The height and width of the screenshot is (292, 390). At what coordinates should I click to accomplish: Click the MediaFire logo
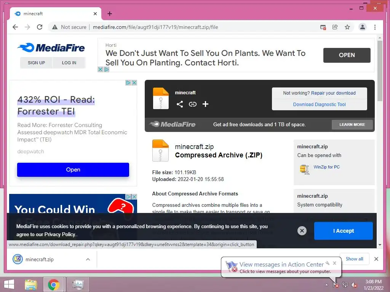pos(51,48)
